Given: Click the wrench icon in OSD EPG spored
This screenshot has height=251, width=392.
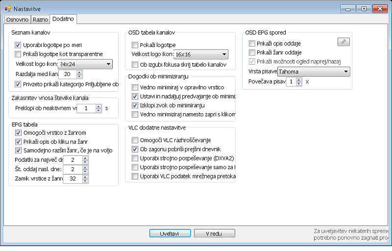Looking at the screenshot, I should 343,42.
